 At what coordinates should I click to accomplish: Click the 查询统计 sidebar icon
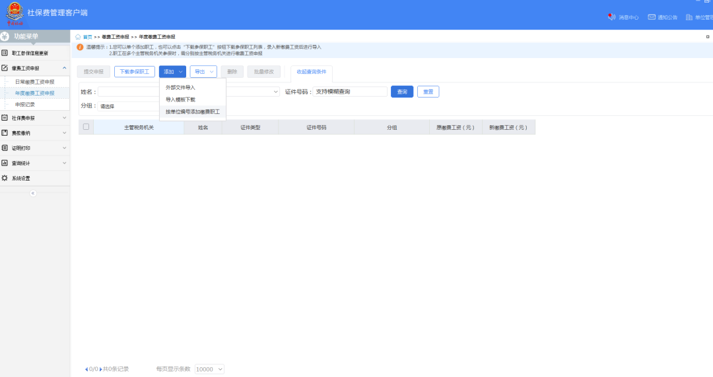pyautogui.click(x=5, y=163)
